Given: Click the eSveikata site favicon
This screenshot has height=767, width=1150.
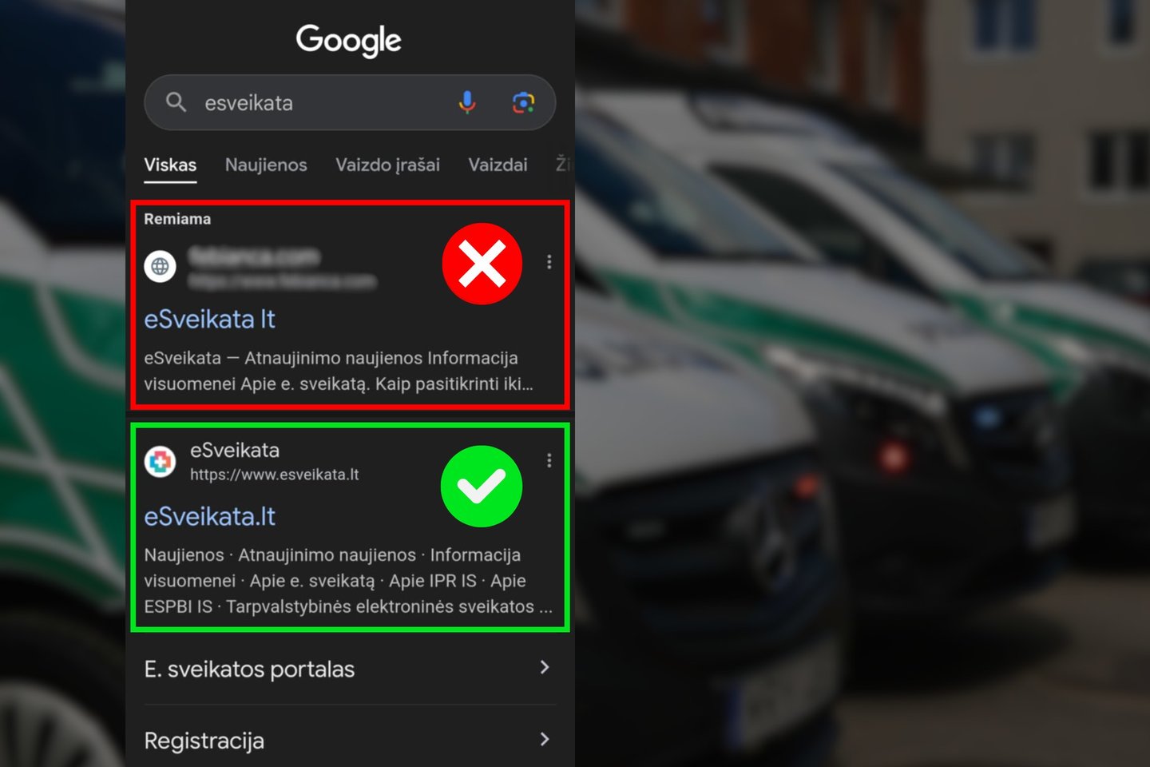Looking at the screenshot, I should click(160, 462).
